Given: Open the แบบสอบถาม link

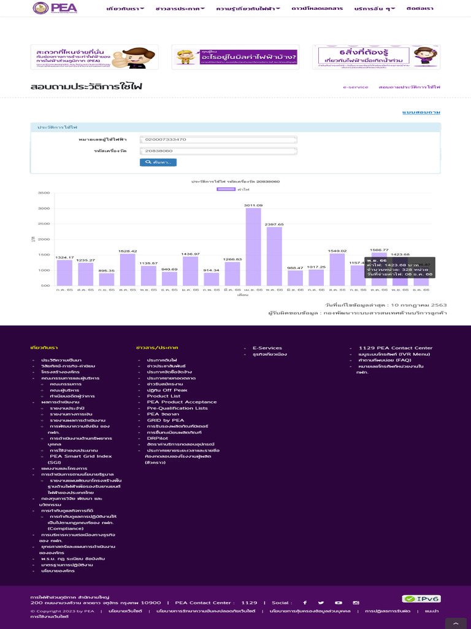Looking at the screenshot, I should 421,112.
